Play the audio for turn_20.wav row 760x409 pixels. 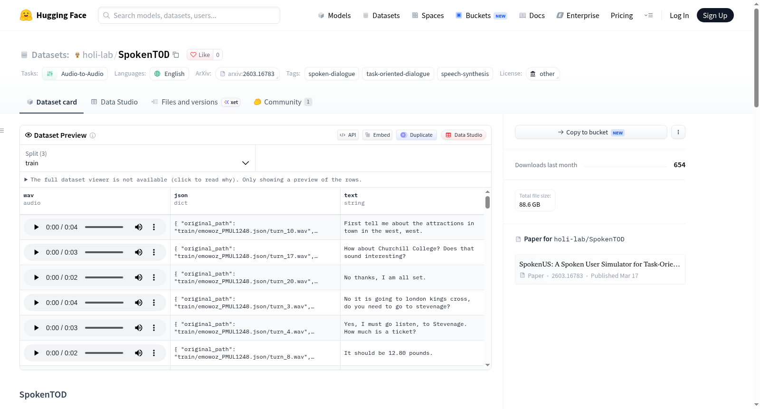point(36,277)
